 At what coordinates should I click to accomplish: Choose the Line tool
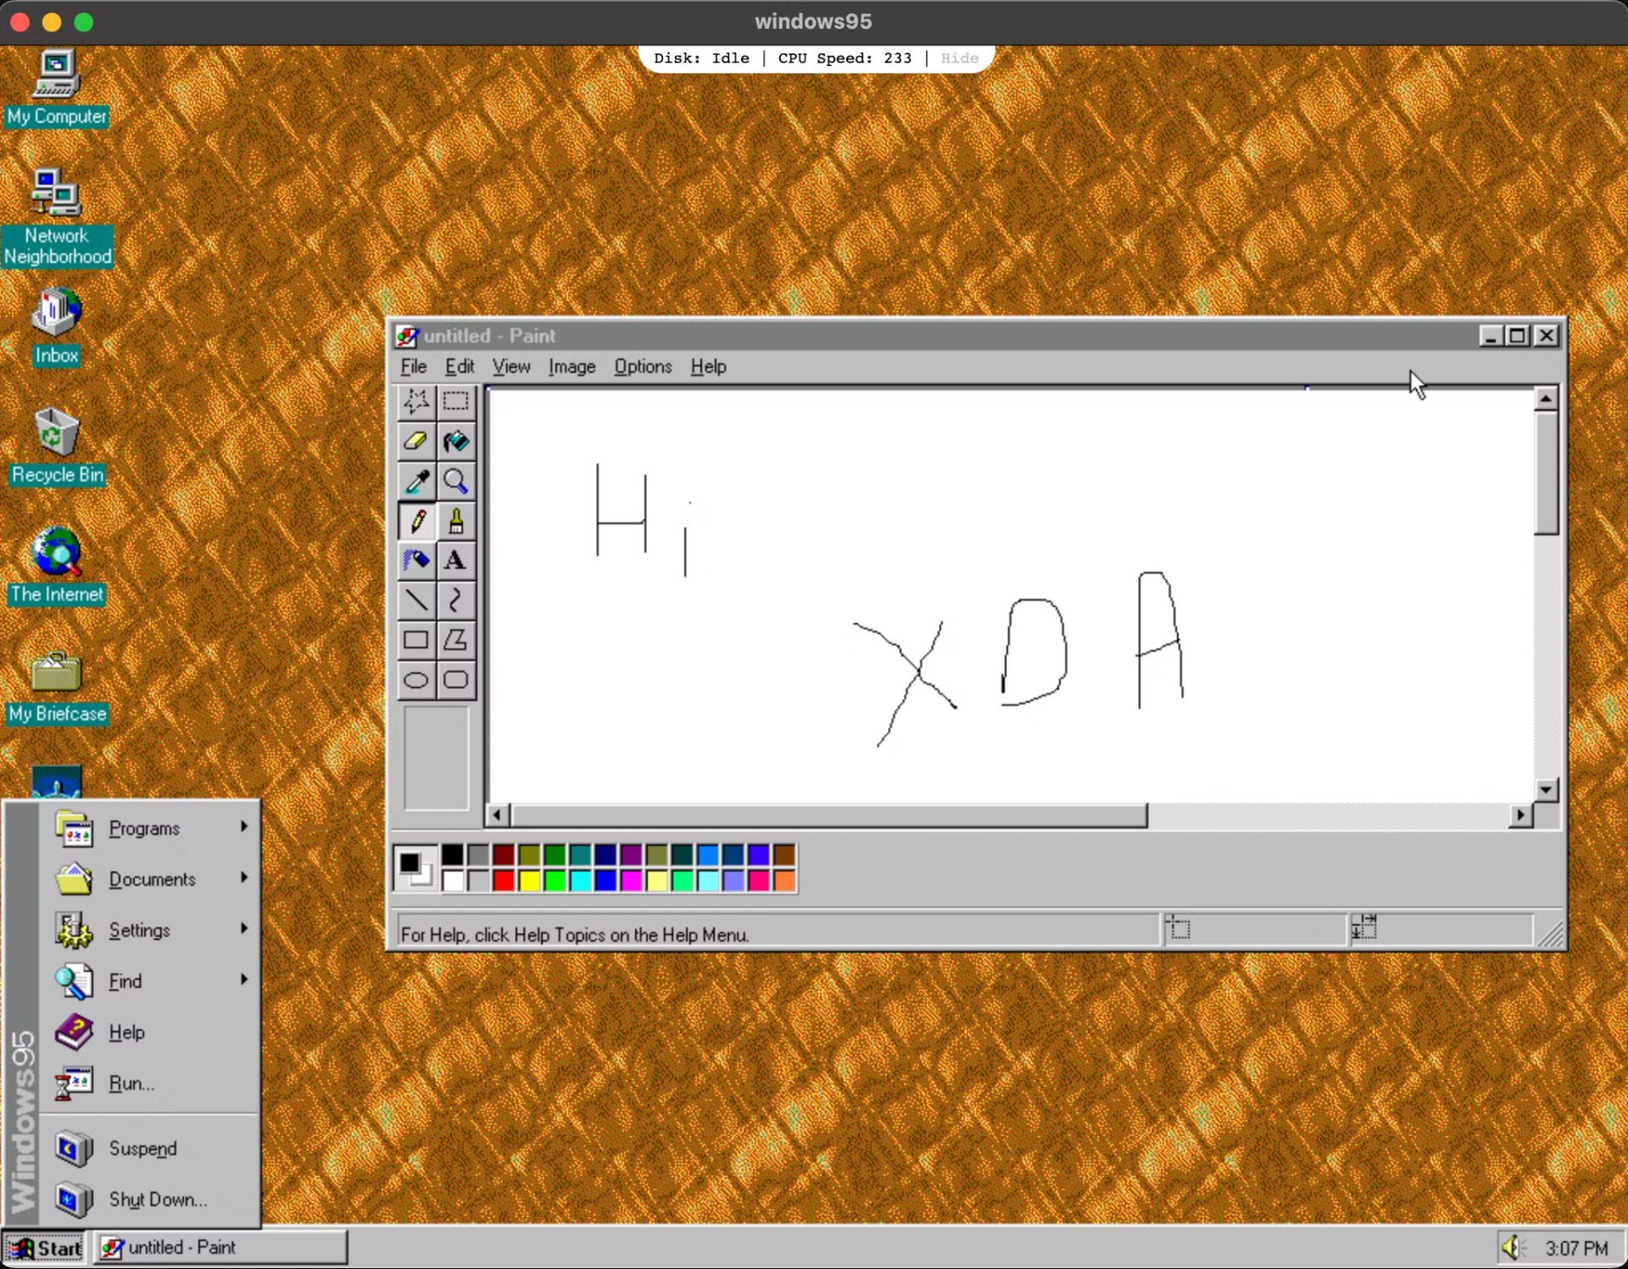(416, 600)
